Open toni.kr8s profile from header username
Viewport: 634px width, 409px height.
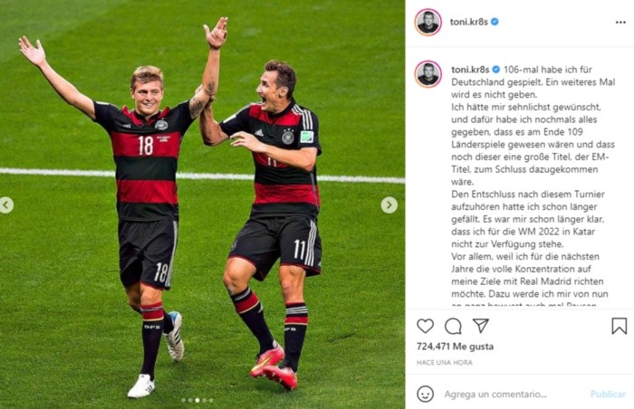(x=469, y=22)
